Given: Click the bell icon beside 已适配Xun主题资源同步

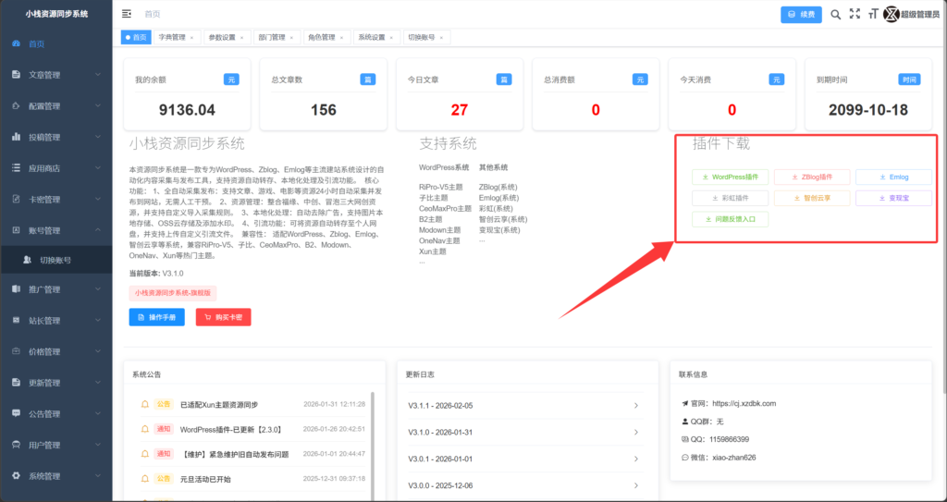Looking at the screenshot, I should (145, 404).
